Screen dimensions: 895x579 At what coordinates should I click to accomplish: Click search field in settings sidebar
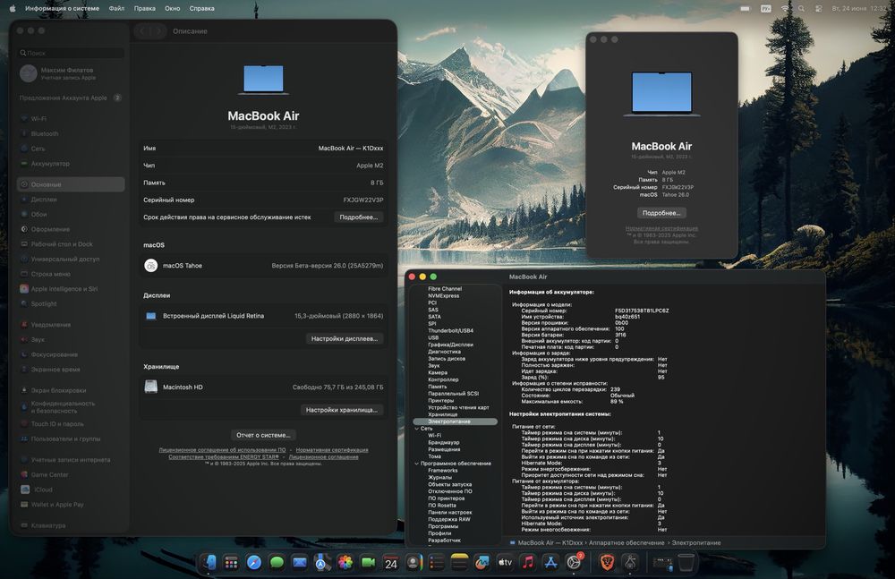coord(71,53)
